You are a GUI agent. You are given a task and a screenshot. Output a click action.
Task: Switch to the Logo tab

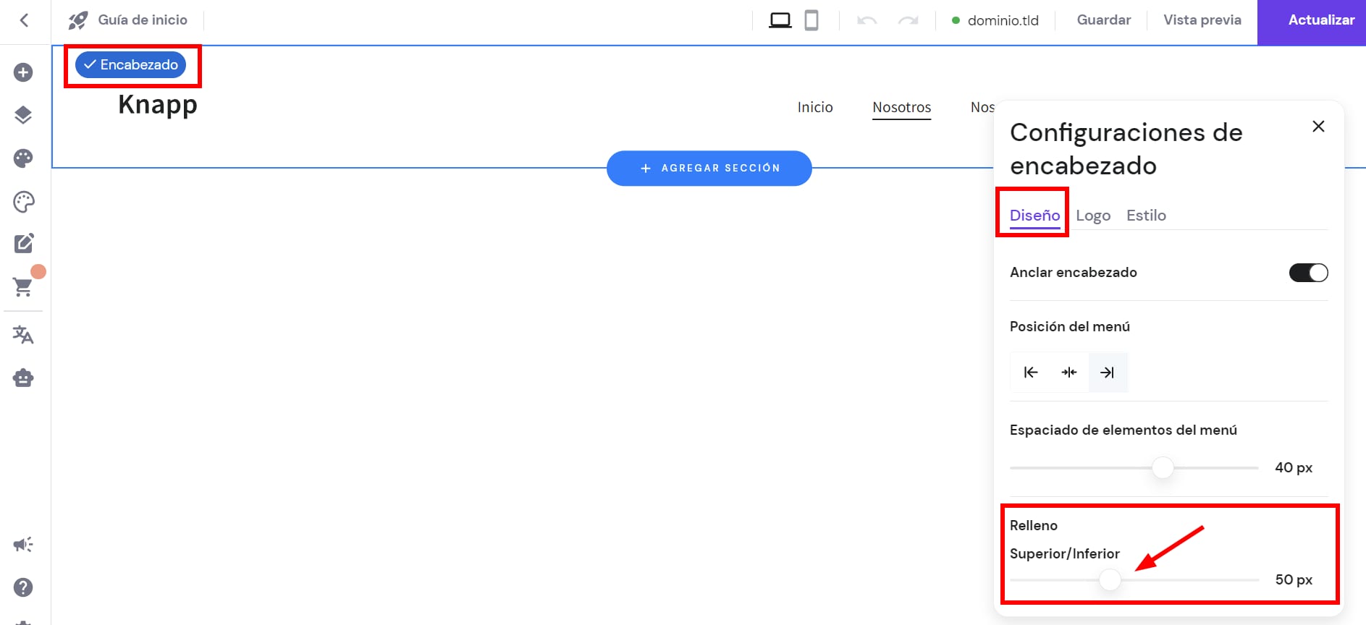(1093, 216)
